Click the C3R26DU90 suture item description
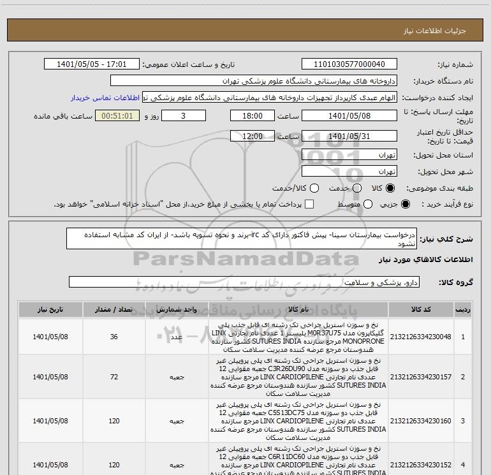This screenshot has height=475, width=491. 298,377
